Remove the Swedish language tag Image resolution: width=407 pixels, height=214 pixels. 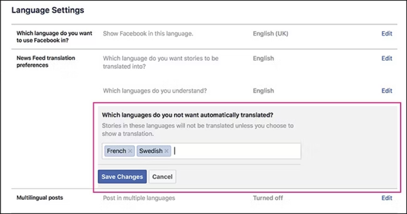(167, 151)
